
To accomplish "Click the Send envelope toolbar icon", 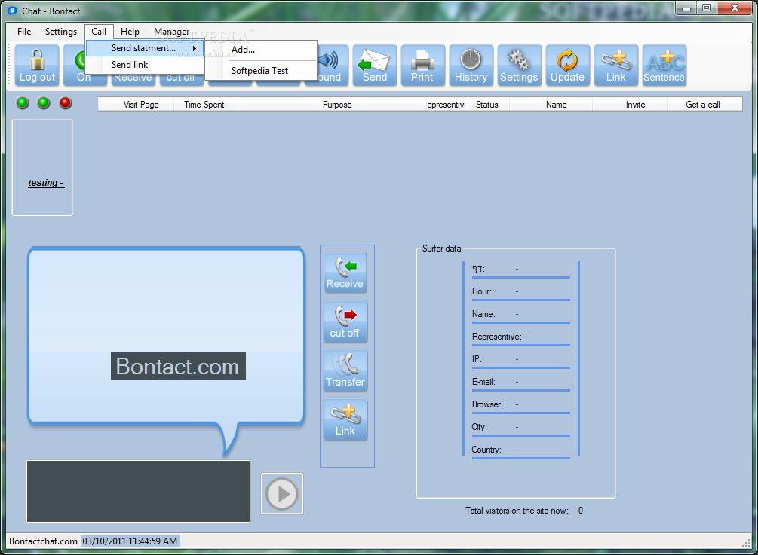I will pos(375,66).
